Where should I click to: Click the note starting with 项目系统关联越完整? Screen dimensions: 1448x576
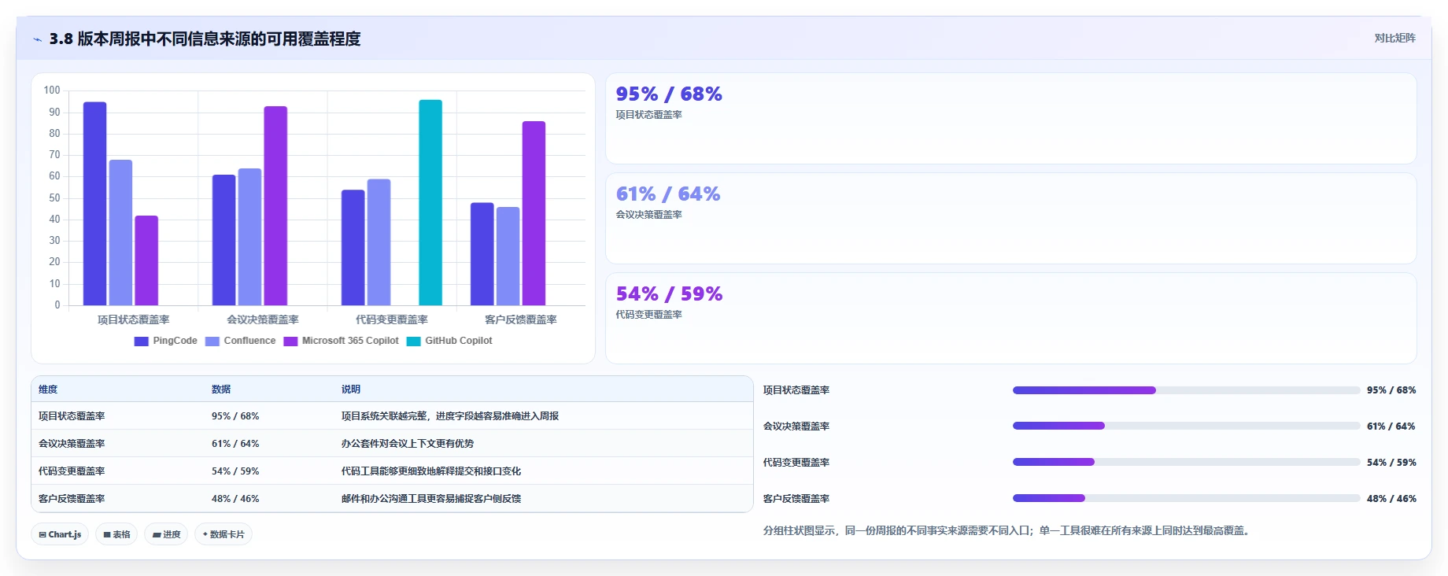pos(450,416)
